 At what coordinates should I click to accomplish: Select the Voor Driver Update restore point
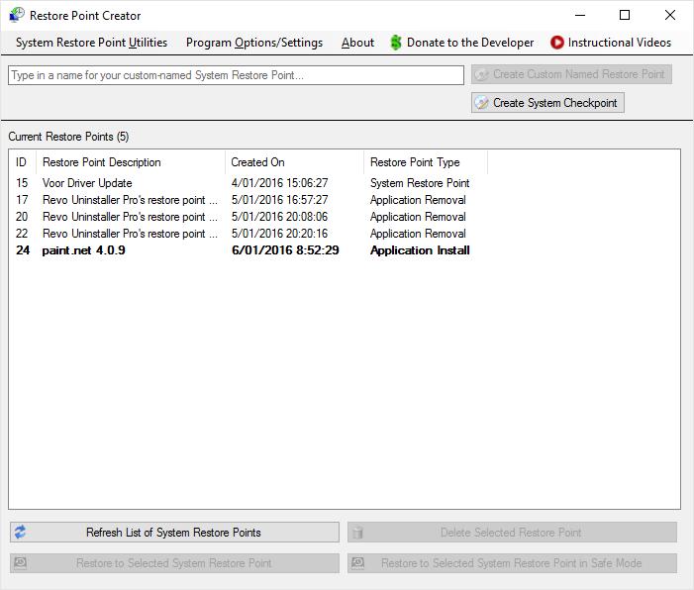(x=87, y=183)
